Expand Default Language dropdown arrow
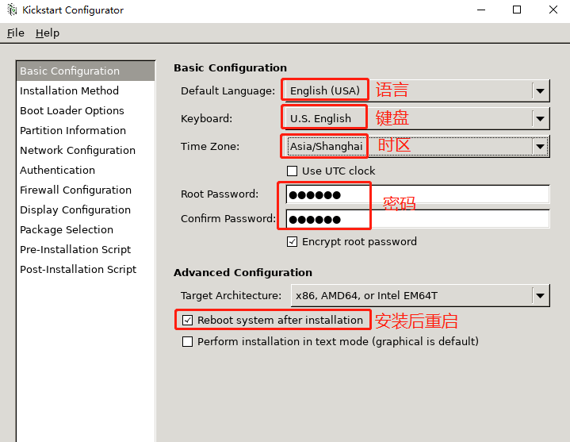 pyautogui.click(x=540, y=90)
